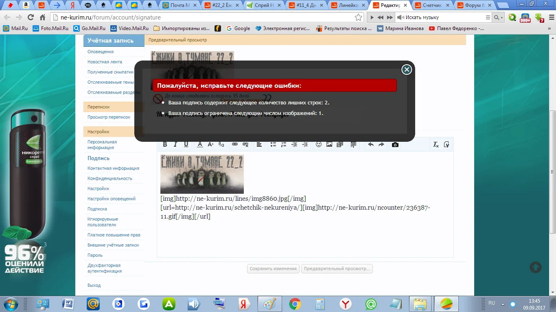This screenshot has height=312, width=556.
Task: Remove link using the unlink icon
Action: click(245, 144)
